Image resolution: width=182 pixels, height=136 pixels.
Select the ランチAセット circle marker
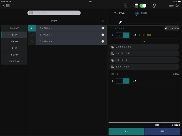(x=32, y=35)
